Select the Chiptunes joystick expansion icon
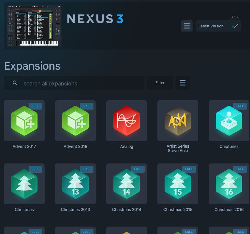The image size is (250, 234). point(229,121)
